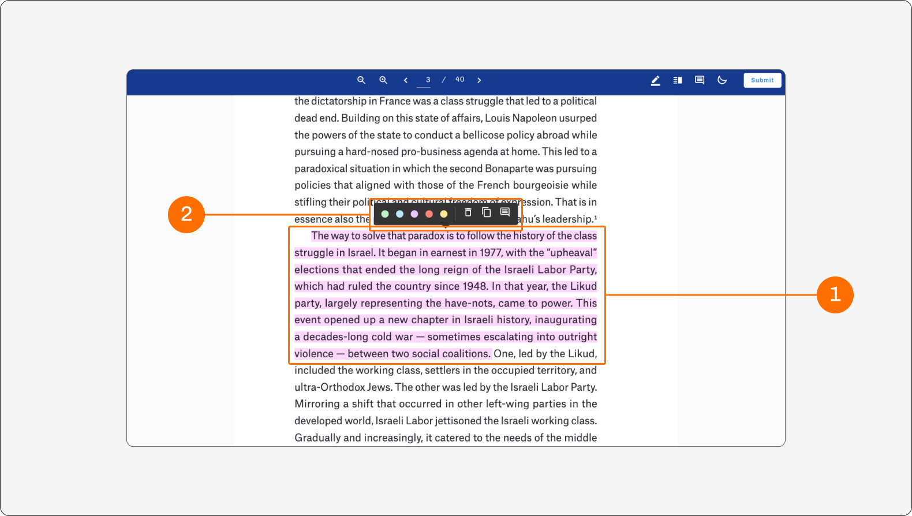Choose the red highlight color
Viewport: 912px width, 516px height.
[429, 214]
